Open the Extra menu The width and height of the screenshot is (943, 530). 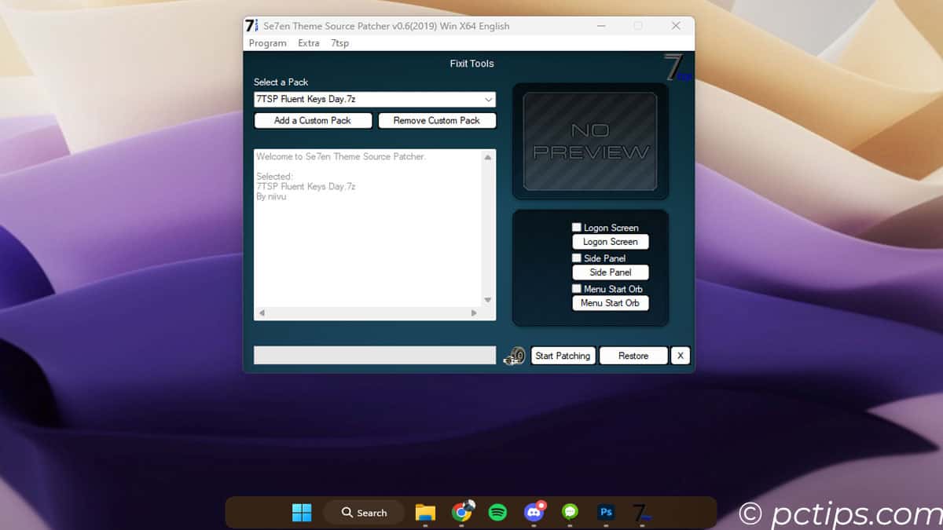pyautogui.click(x=308, y=43)
